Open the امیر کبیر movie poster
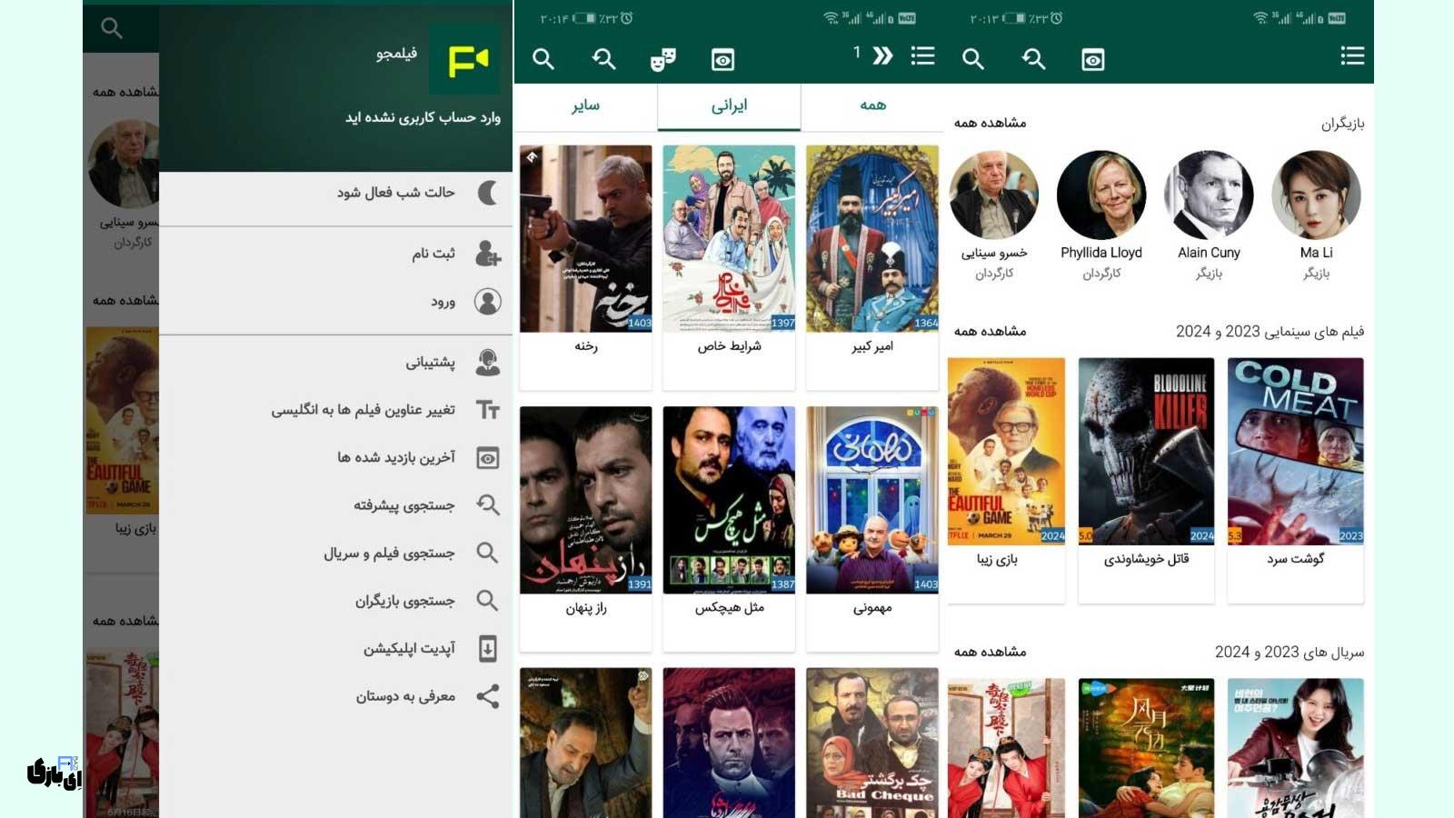 click(x=872, y=239)
